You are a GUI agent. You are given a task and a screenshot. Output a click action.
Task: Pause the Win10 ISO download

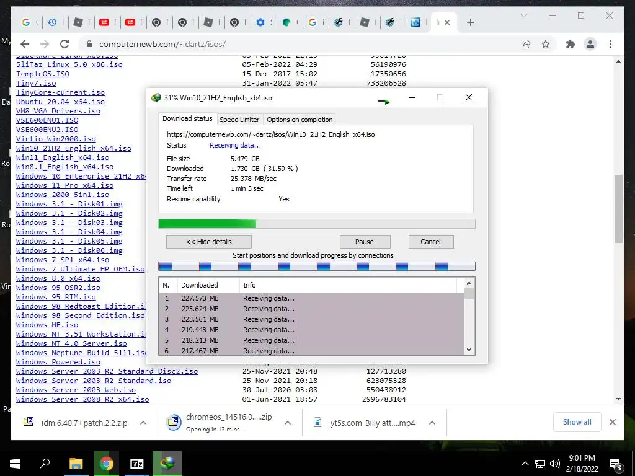click(365, 242)
